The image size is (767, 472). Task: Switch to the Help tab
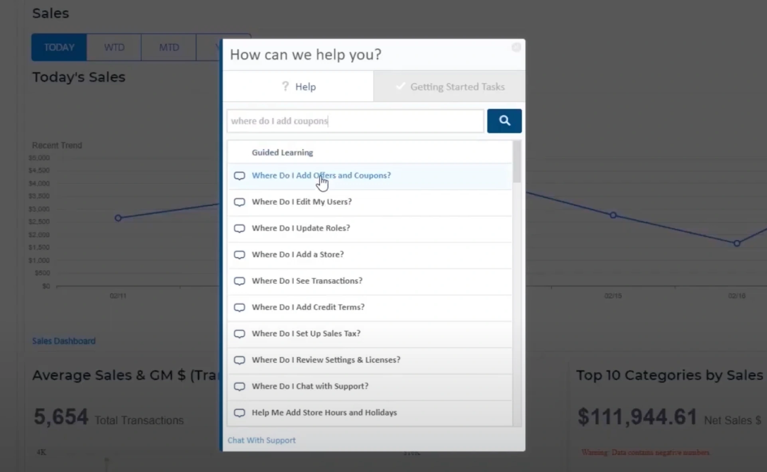click(298, 87)
